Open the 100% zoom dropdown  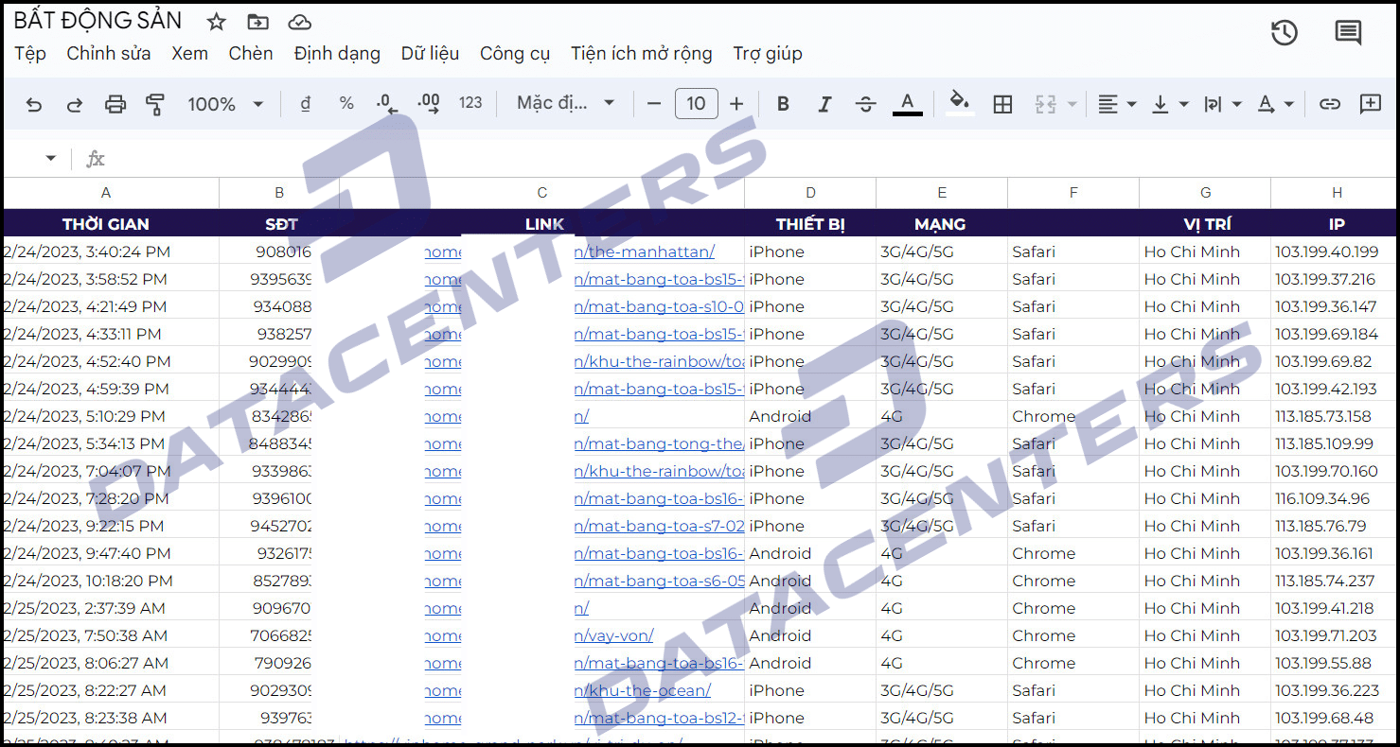pyautogui.click(x=225, y=104)
